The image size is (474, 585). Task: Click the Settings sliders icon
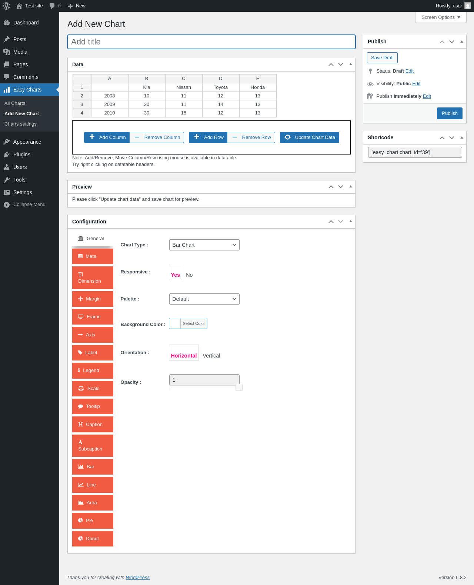[7, 192]
